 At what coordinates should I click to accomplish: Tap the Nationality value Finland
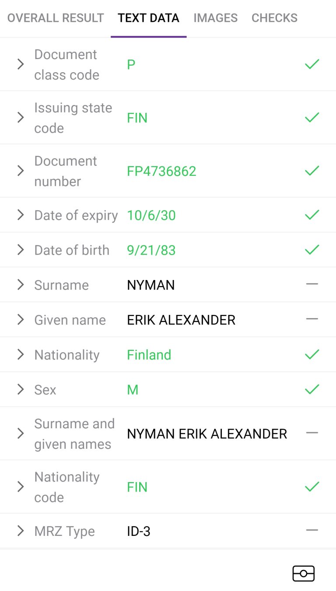click(x=149, y=355)
